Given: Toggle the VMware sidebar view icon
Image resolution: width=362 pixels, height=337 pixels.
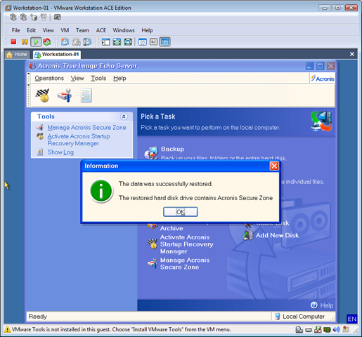Looking at the screenshot, I should pos(105,42).
